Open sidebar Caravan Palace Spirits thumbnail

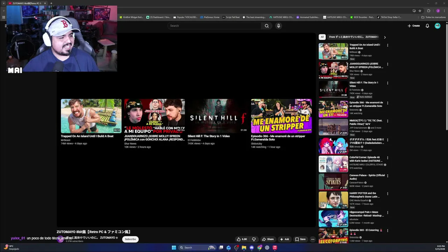pyautogui.click(x=333, y=182)
